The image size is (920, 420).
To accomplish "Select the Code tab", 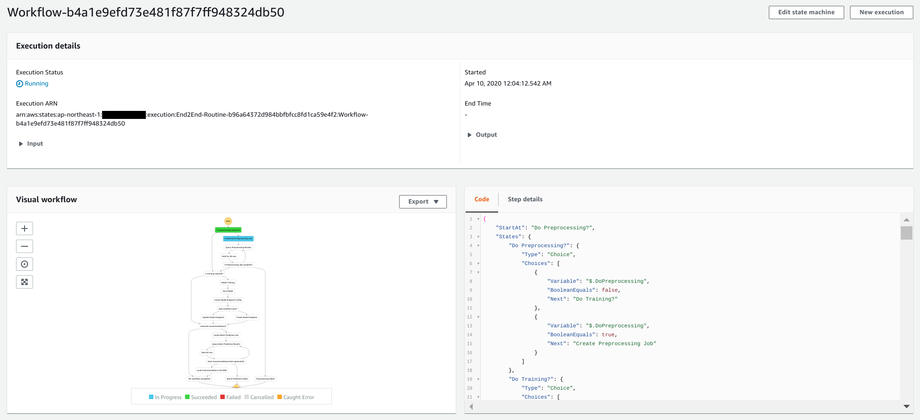I will [482, 199].
